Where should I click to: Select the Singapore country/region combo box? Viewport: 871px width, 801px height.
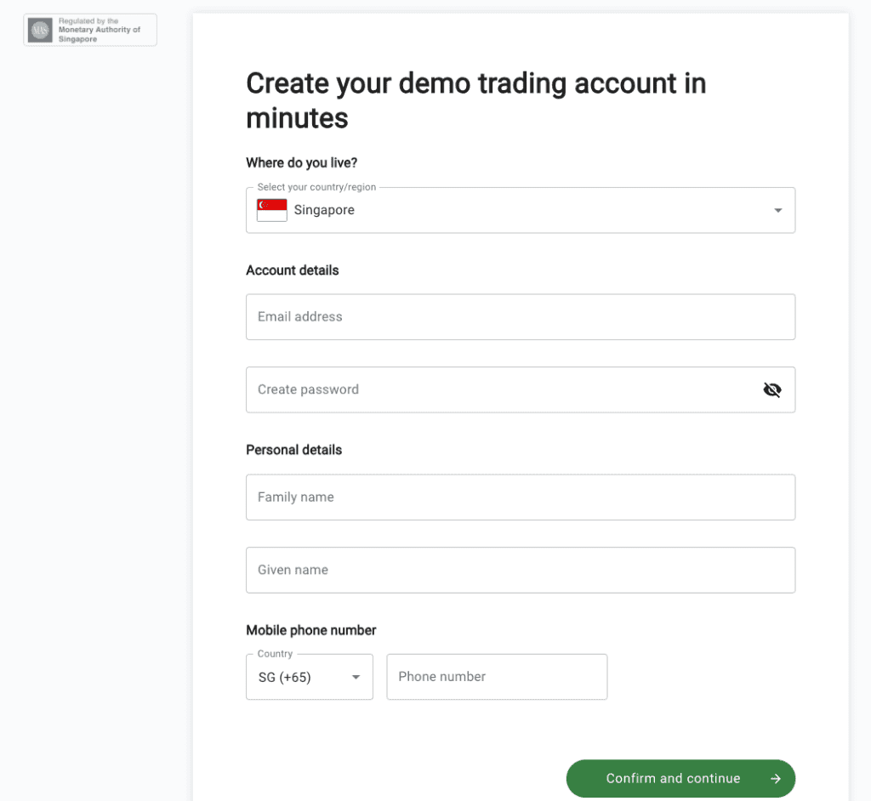521,210
